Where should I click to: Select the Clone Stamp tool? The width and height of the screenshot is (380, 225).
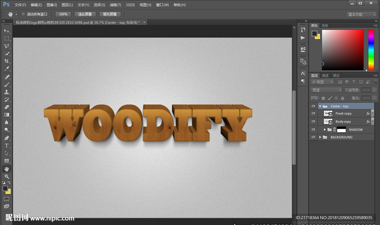point(7,92)
